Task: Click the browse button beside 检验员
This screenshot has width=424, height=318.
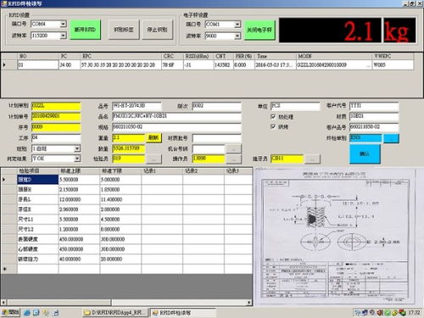Action: click(x=153, y=159)
